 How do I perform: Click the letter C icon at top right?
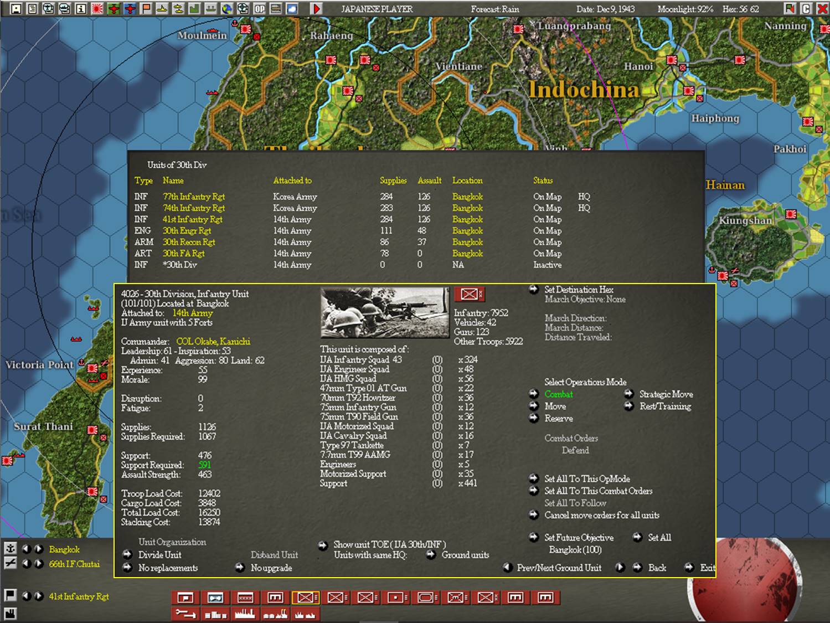(806, 9)
